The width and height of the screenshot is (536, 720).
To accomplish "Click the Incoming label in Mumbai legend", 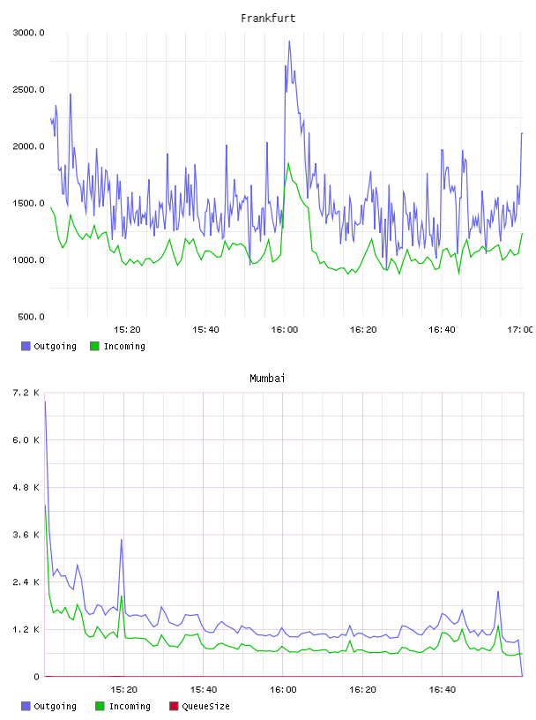I will click(x=130, y=707).
